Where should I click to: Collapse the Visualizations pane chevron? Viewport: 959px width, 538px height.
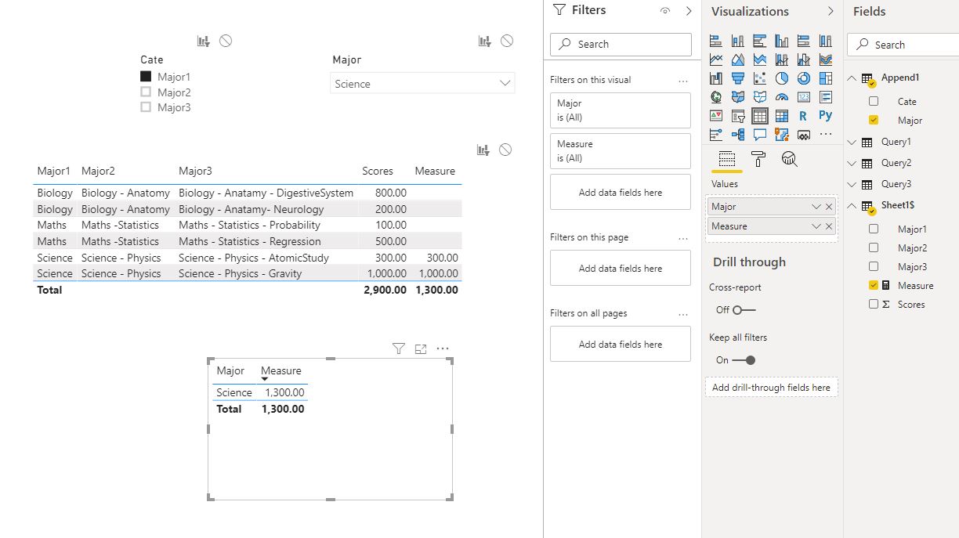click(x=831, y=11)
